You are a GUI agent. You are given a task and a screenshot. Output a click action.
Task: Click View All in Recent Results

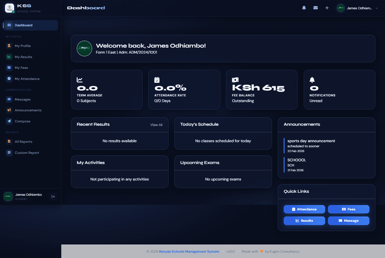click(156, 125)
